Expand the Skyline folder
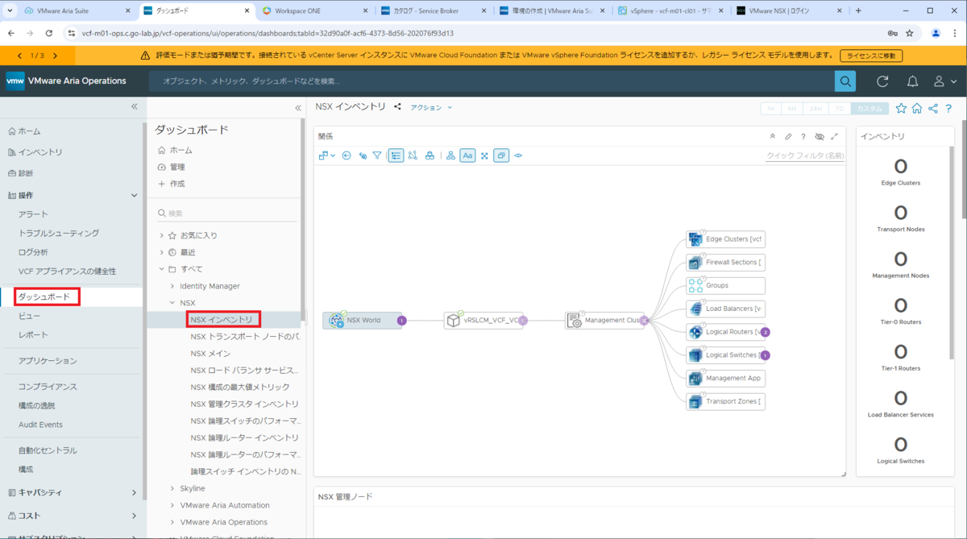Image resolution: width=967 pixels, height=539 pixels. tap(172, 488)
